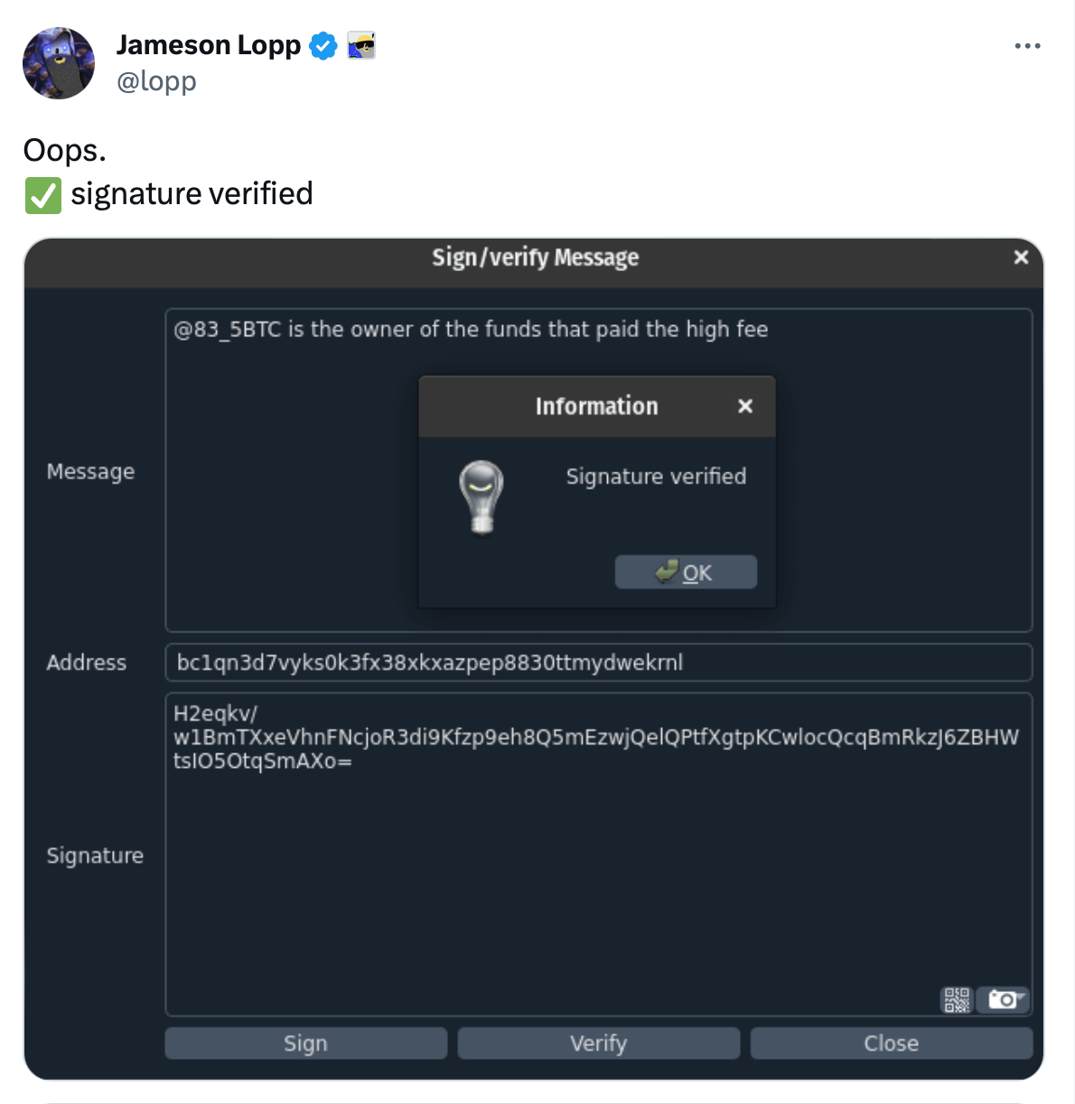The image size is (1075, 1104).
Task: Click the QR code icon in signature box
Action: click(x=957, y=999)
